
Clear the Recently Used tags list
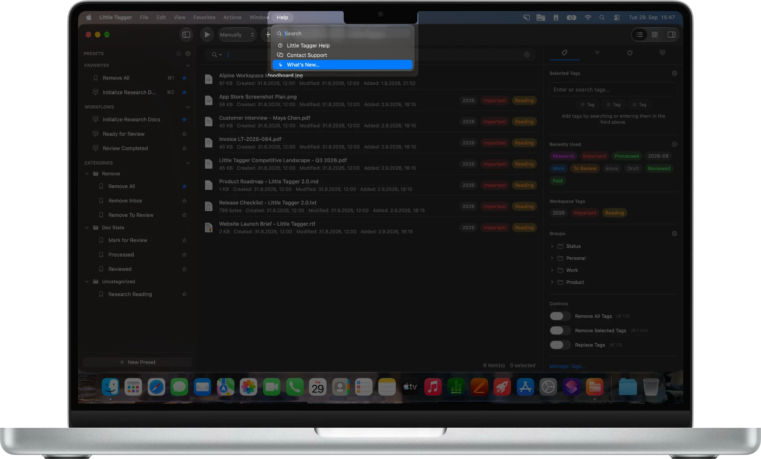pyautogui.click(x=674, y=144)
